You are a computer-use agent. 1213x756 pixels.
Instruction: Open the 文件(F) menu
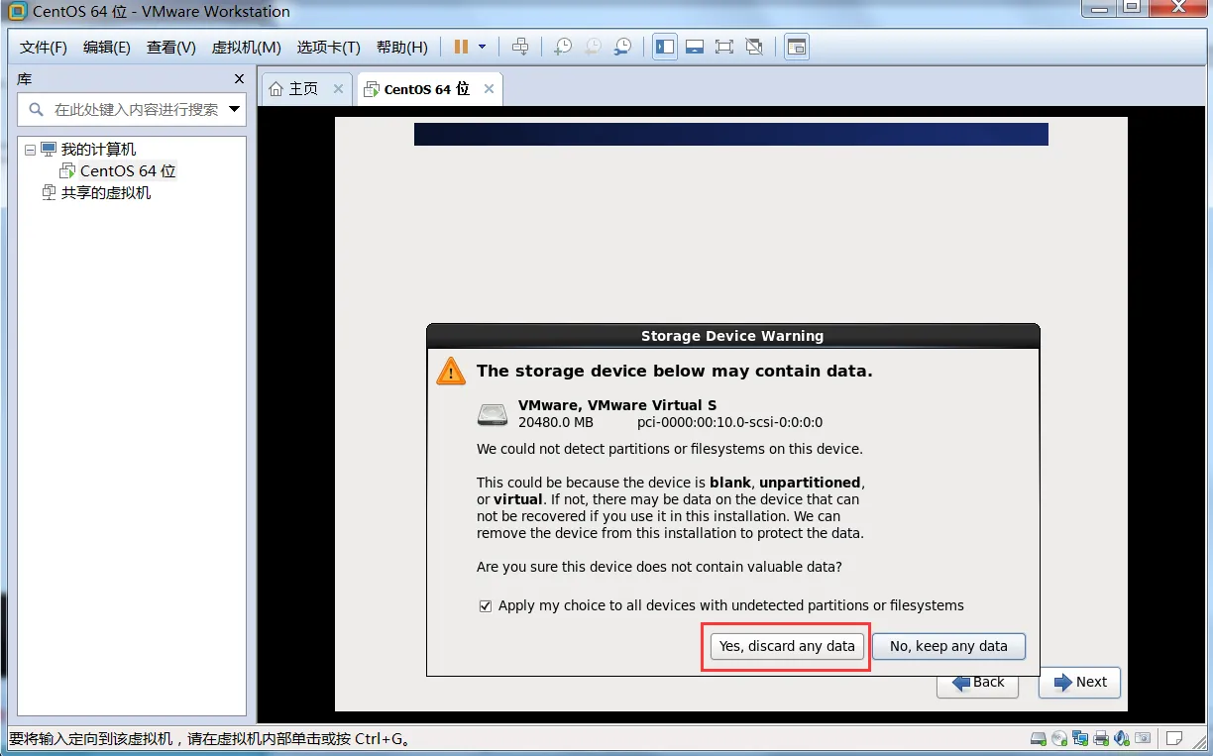(44, 48)
